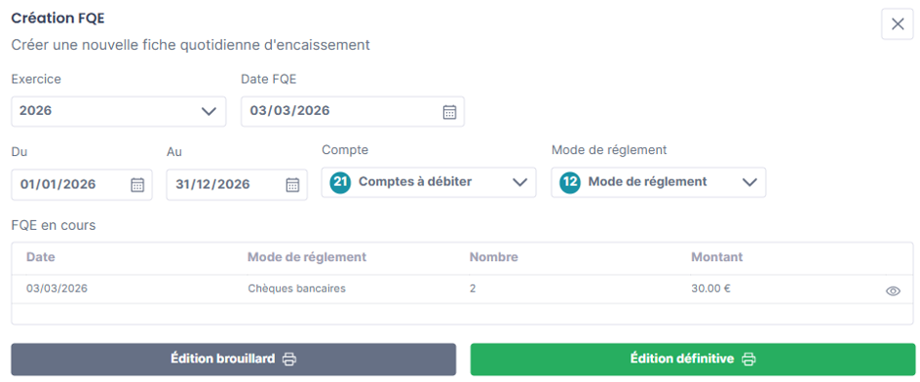920x382 pixels.
Task: Select the Mode de réglement column header
Action: point(307,257)
